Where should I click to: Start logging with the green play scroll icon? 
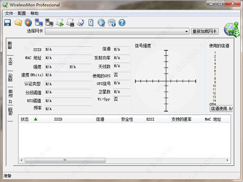click(60, 23)
